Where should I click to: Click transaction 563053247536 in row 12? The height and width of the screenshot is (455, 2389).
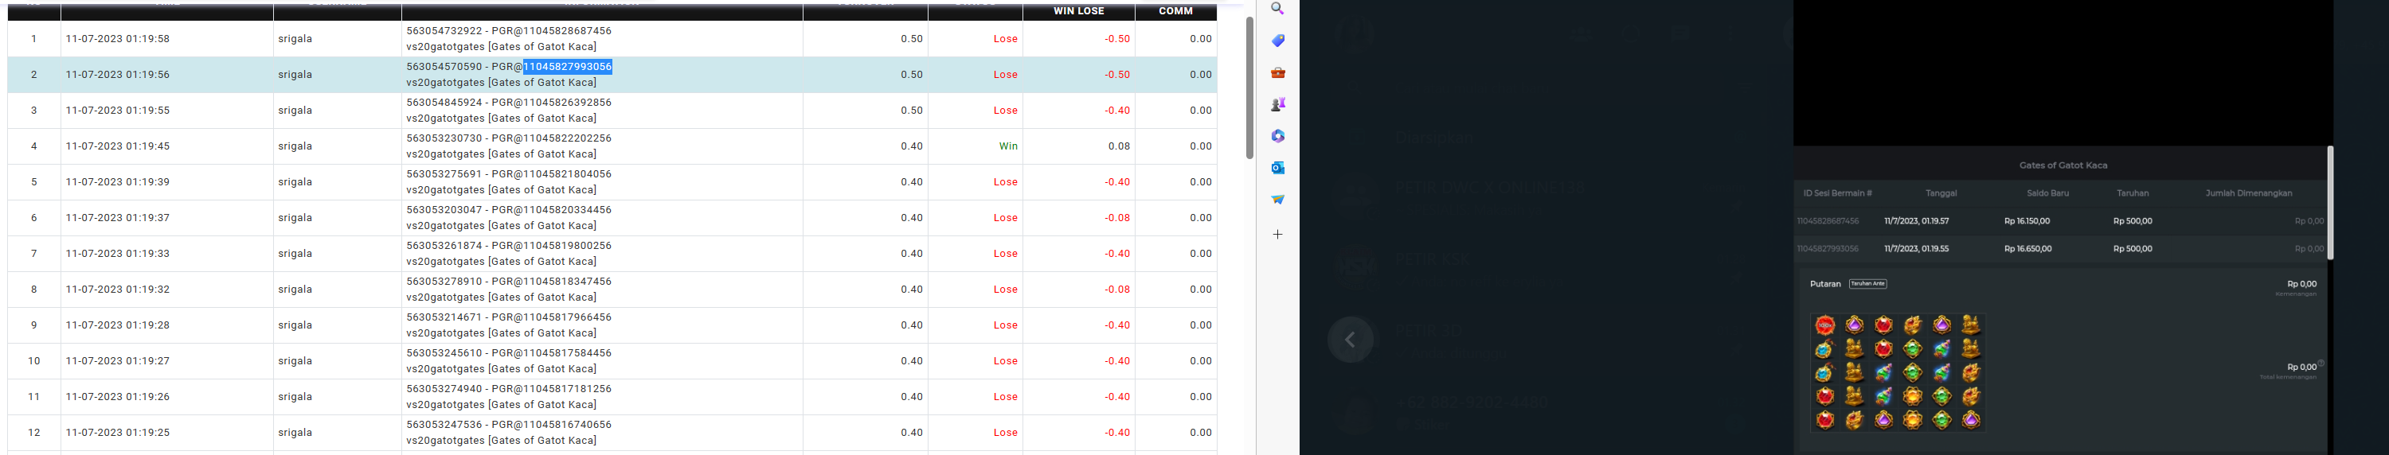coord(444,425)
